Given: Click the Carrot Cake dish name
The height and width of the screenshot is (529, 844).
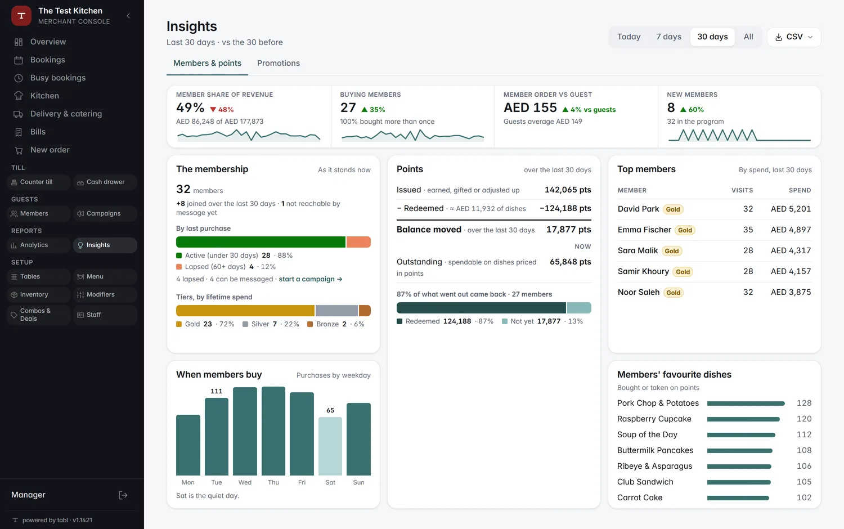Looking at the screenshot, I should 640,497.
